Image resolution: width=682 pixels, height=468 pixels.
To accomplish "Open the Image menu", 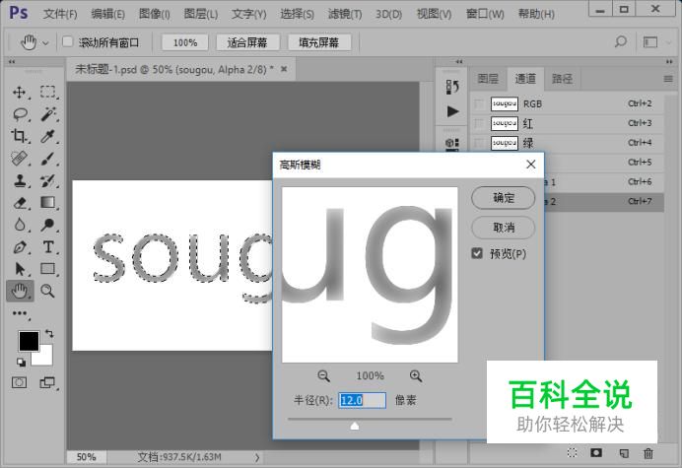I will coord(155,14).
